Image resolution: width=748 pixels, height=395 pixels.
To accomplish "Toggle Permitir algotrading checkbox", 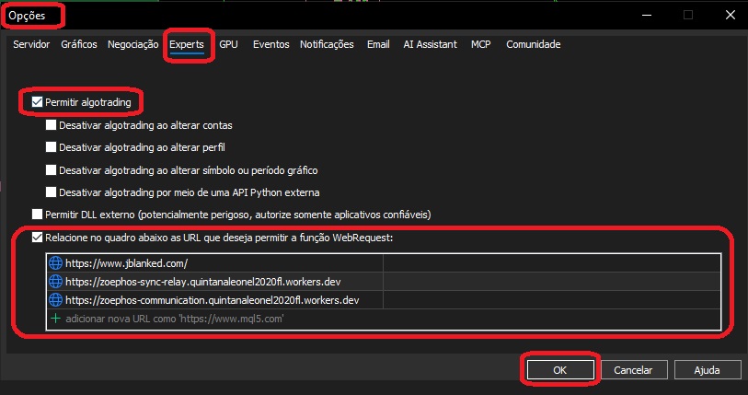I will coord(37,101).
